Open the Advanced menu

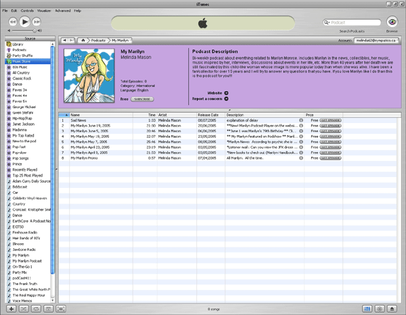tap(63, 11)
